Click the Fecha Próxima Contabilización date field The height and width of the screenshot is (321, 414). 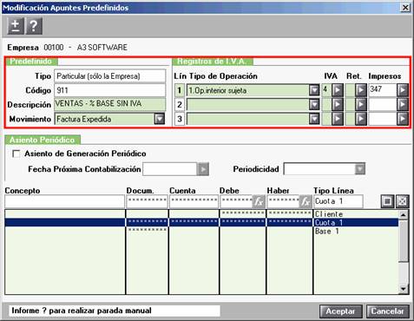click(x=170, y=169)
